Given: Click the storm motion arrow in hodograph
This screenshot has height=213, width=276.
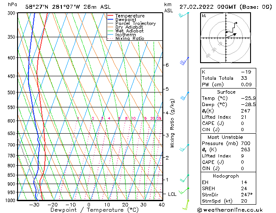Looking at the screenshot, I should tap(231, 35).
